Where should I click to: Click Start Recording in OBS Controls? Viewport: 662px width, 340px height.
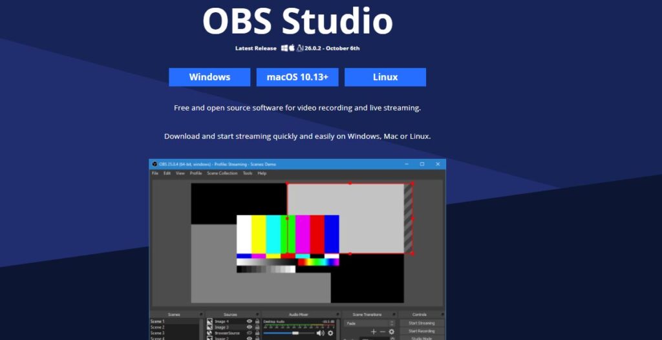(422, 331)
